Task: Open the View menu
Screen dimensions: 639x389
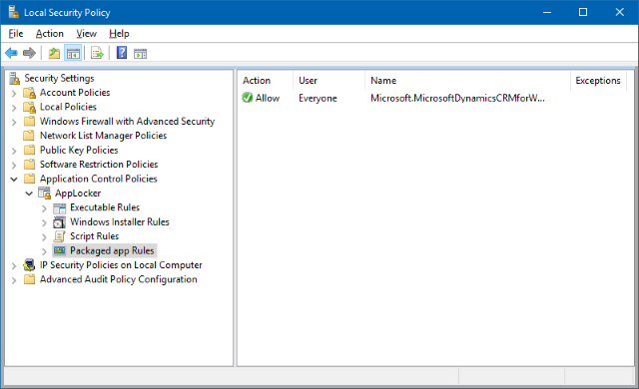Action: tap(87, 33)
